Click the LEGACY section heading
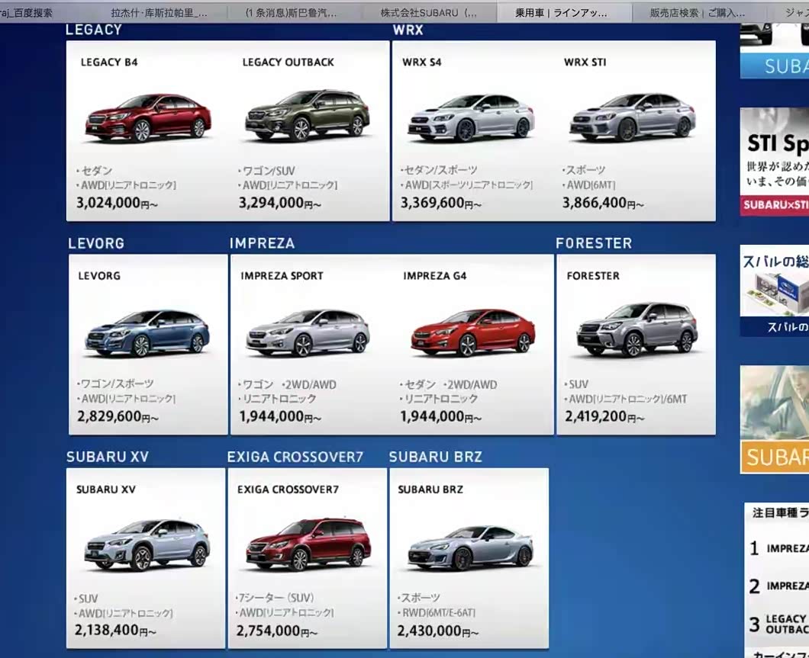This screenshot has width=809, height=658. pos(94,30)
